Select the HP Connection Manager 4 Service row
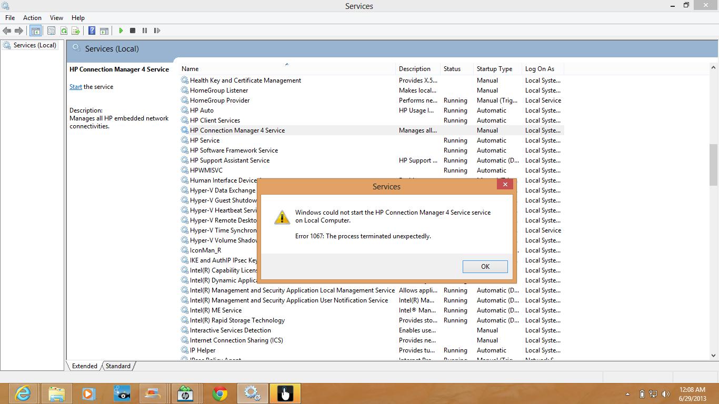Viewport: 719px width, 404px height. click(237, 130)
